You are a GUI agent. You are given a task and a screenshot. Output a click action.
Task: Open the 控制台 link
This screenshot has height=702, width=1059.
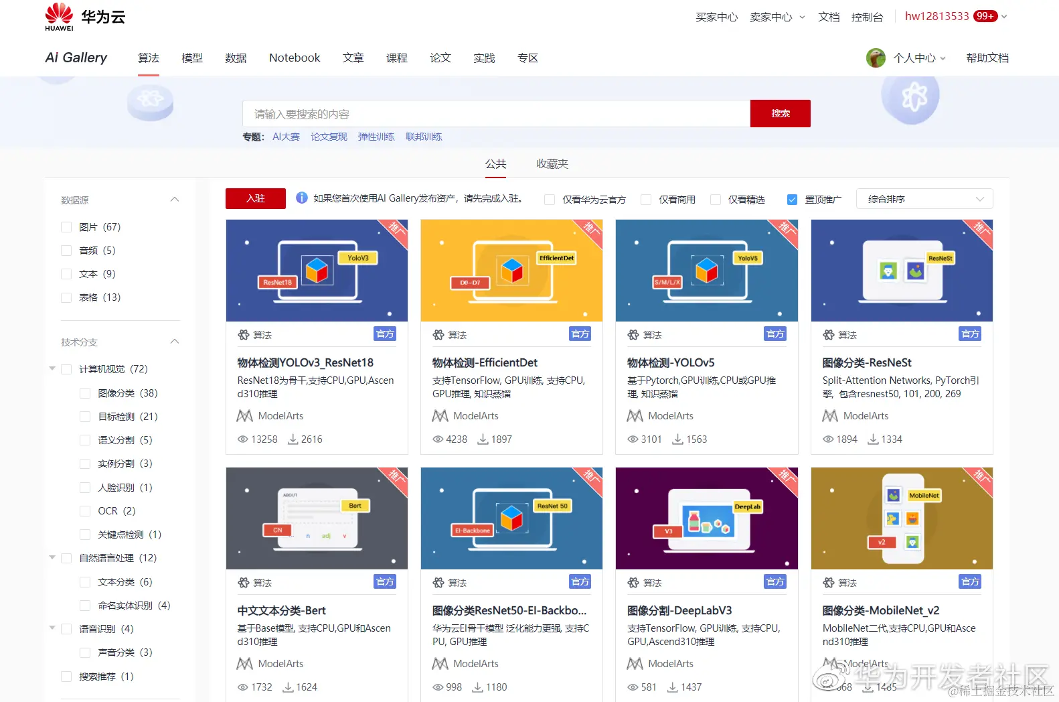pyautogui.click(x=867, y=17)
